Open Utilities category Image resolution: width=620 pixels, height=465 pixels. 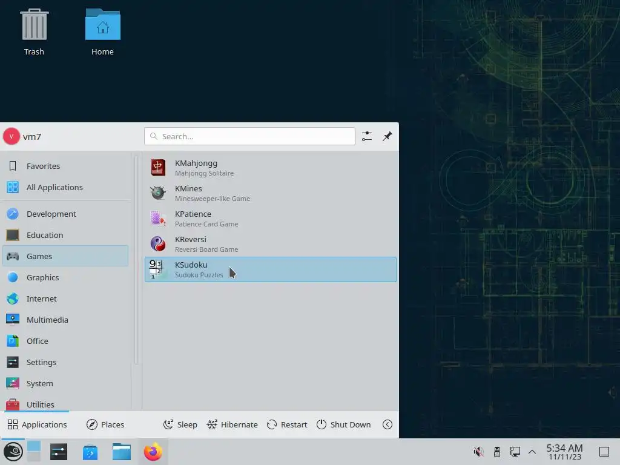[65, 404]
